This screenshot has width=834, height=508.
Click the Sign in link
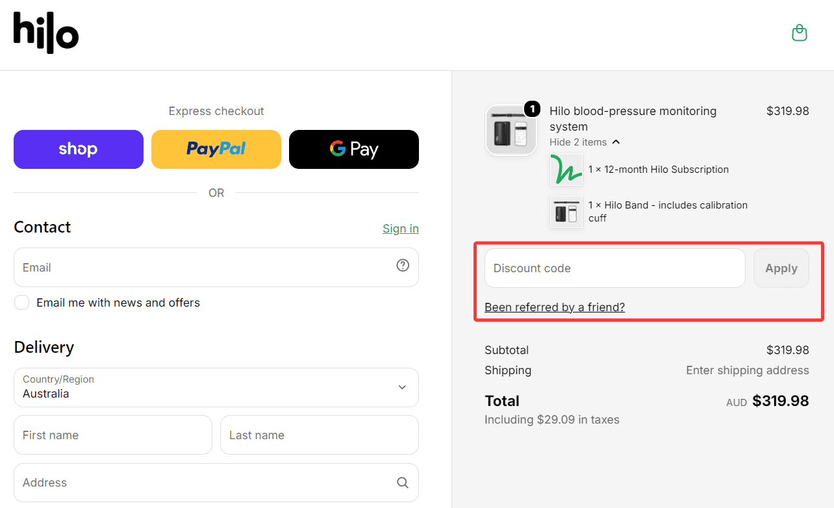click(401, 229)
